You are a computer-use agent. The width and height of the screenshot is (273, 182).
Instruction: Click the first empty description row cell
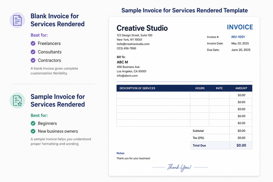[x=153, y=95]
